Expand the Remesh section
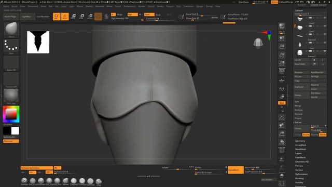The image size is (332, 187). [x=298, y=114]
